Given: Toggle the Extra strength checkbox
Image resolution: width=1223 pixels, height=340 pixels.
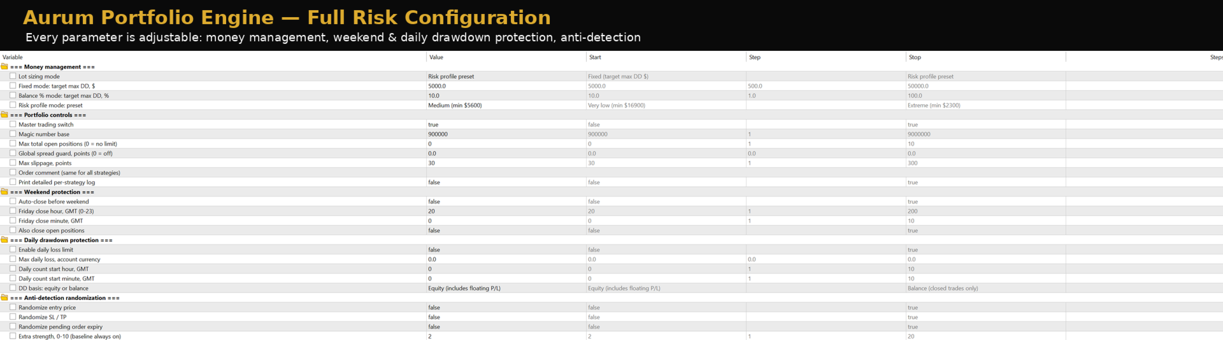Looking at the screenshot, I should (x=13, y=336).
